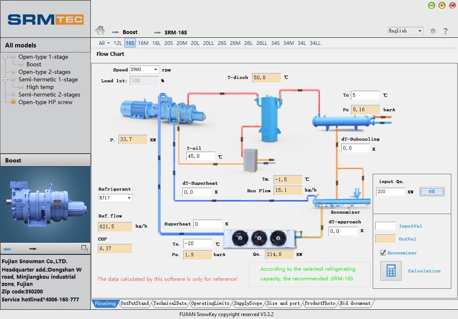Click the input Qe. field
458x319 pixels.
(x=390, y=192)
